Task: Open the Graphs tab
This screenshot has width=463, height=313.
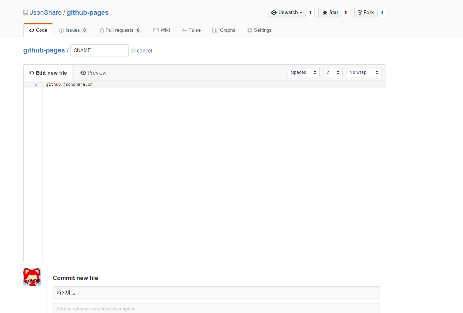Action: pos(224,30)
